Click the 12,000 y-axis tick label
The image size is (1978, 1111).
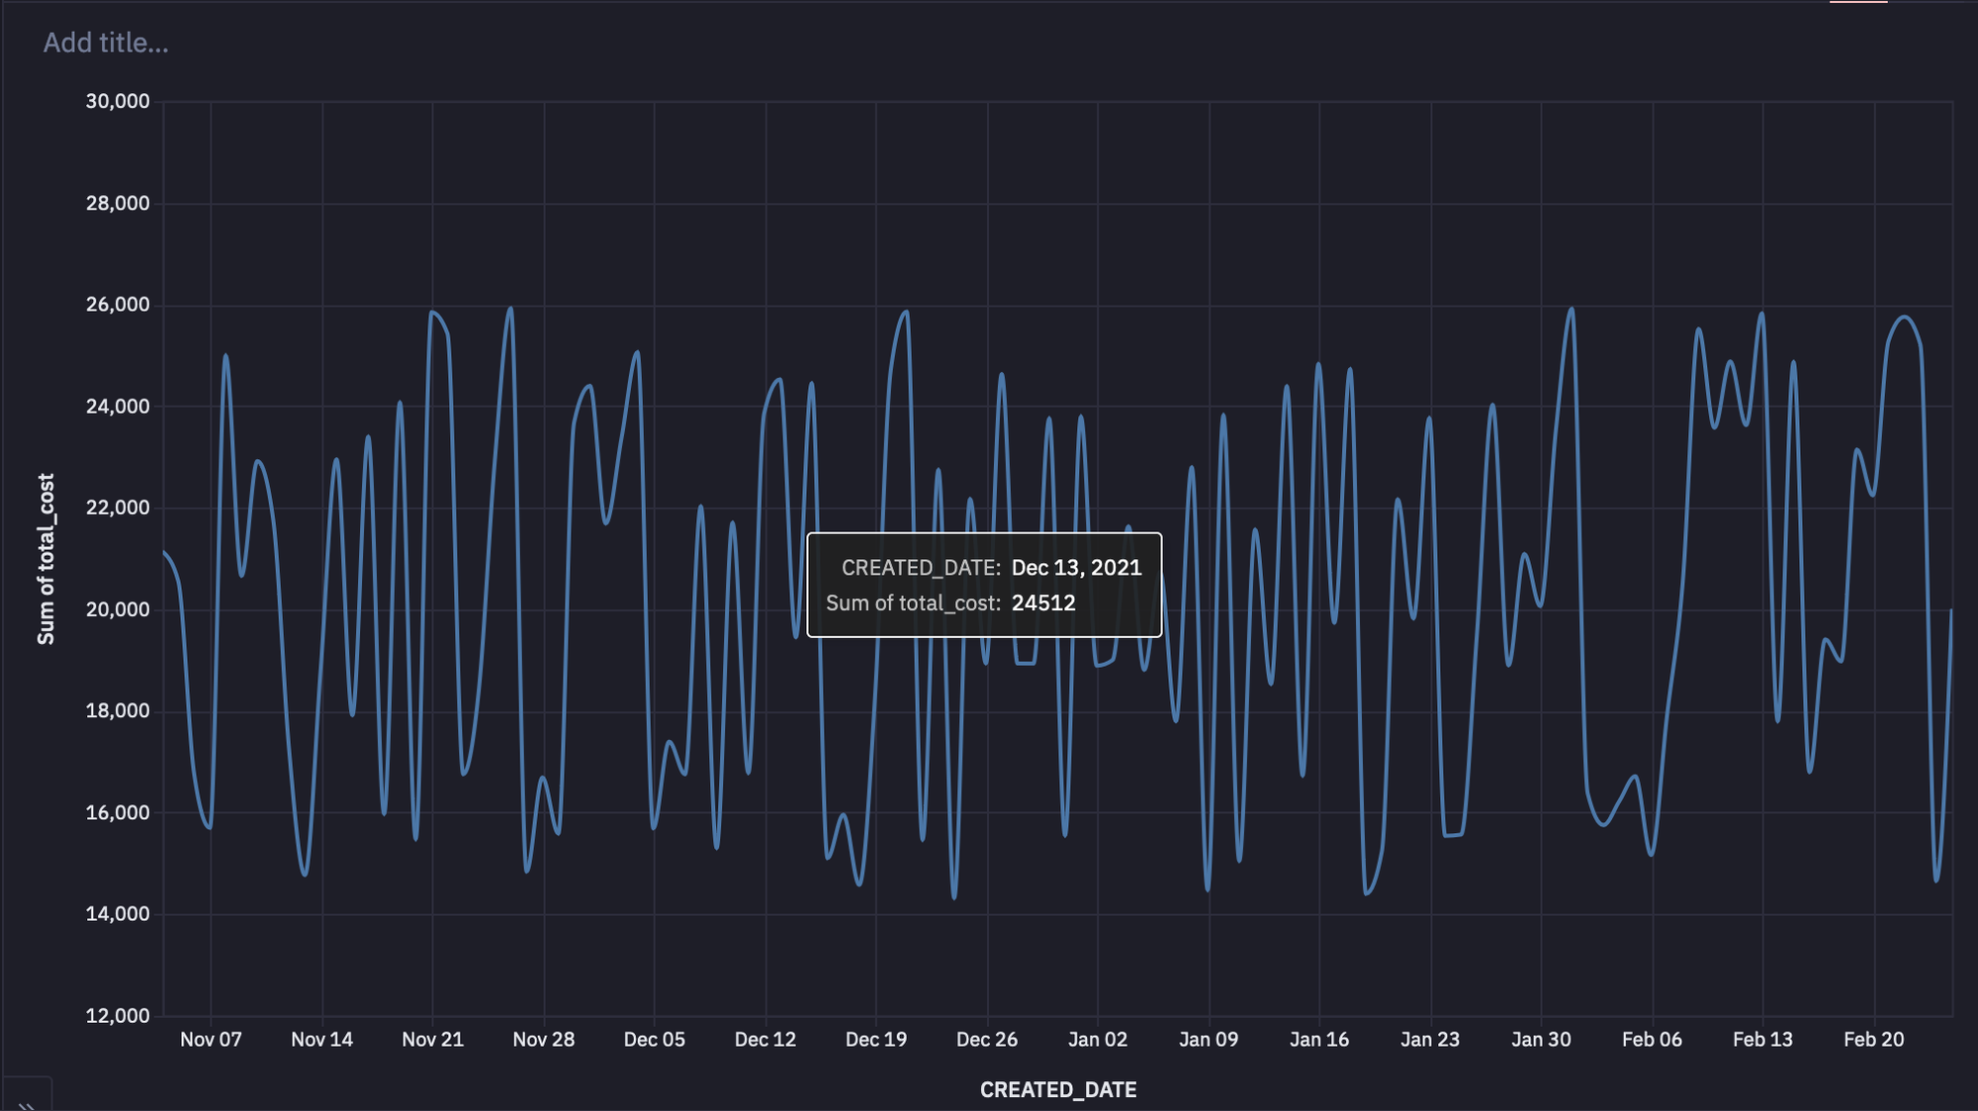(x=118, y=1015)
